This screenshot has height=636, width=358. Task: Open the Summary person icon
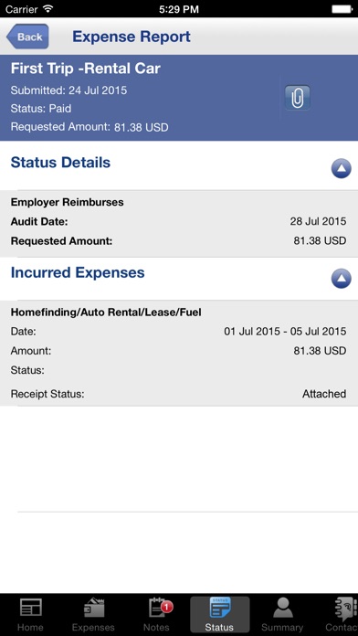pyautogui.click(x=282, y=608)
